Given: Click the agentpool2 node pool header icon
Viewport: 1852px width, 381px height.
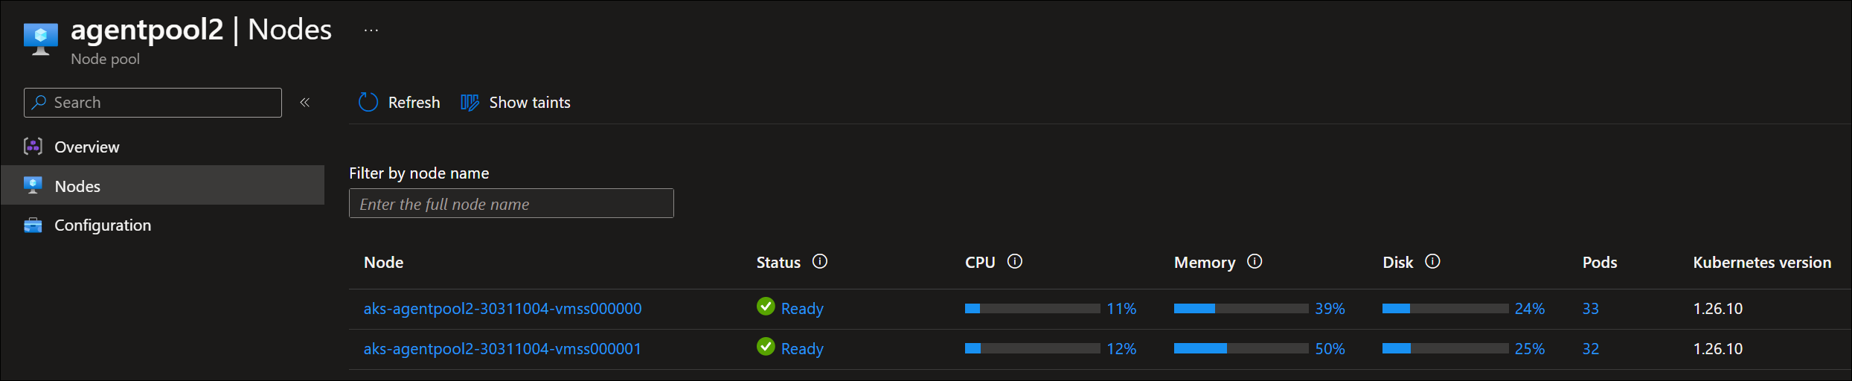Looking at the screenshot, I should pyautogui.click(x=41, y=38).
